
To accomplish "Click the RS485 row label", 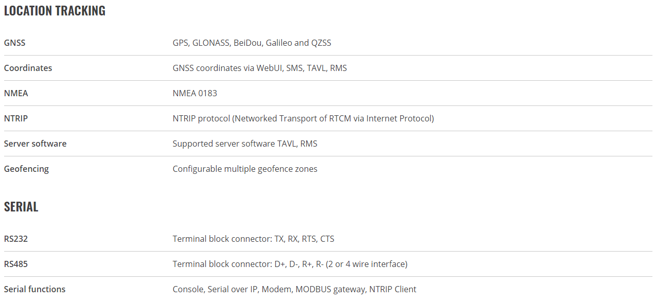I will (16, 264).
